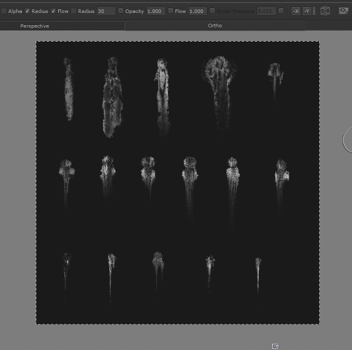Click the Brush Pressure value field 0.010
Image resolution: width=352 pixels, height=350 pixels.
(x=265, y=11)
